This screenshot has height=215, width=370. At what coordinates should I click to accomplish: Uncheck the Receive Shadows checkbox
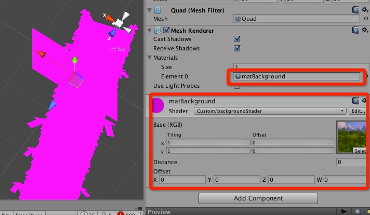pos(237,48)
